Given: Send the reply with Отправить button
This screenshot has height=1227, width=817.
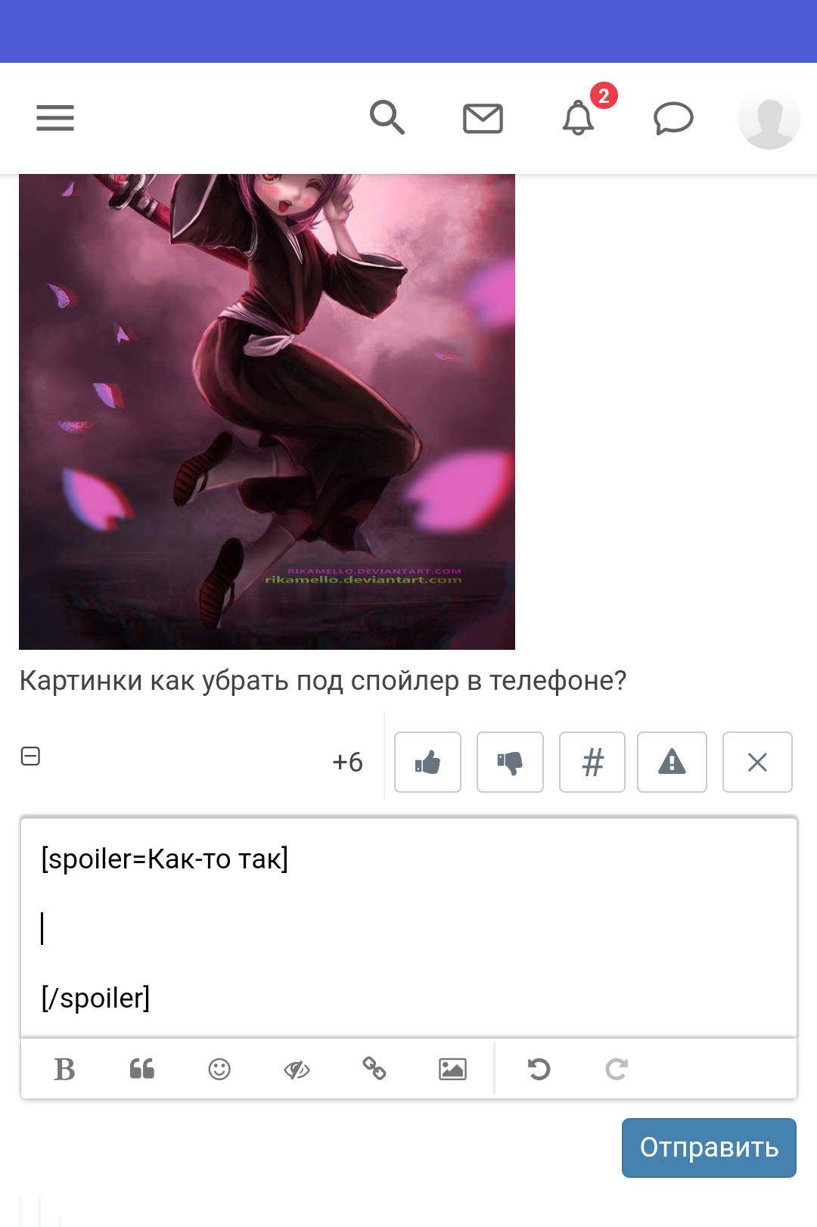Looking at the screenshot, I should [709, 1148].
